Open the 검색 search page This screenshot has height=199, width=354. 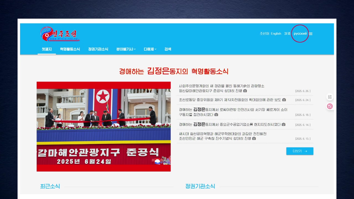pos(168,49)
